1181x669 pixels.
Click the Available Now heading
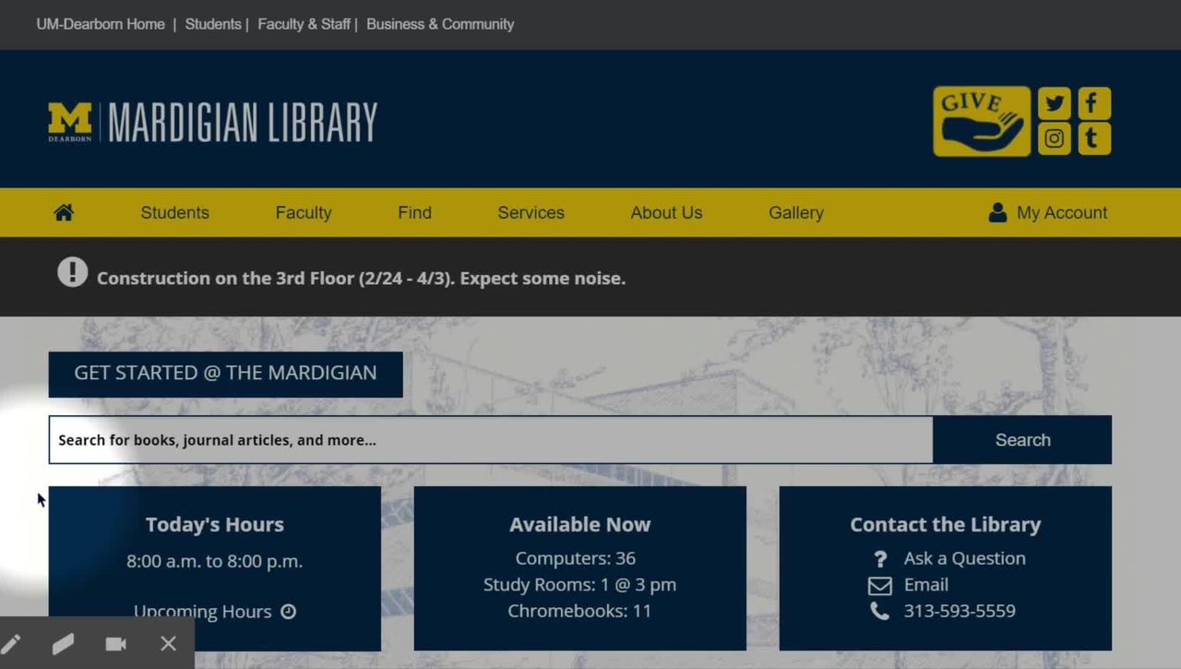(579, 524)
